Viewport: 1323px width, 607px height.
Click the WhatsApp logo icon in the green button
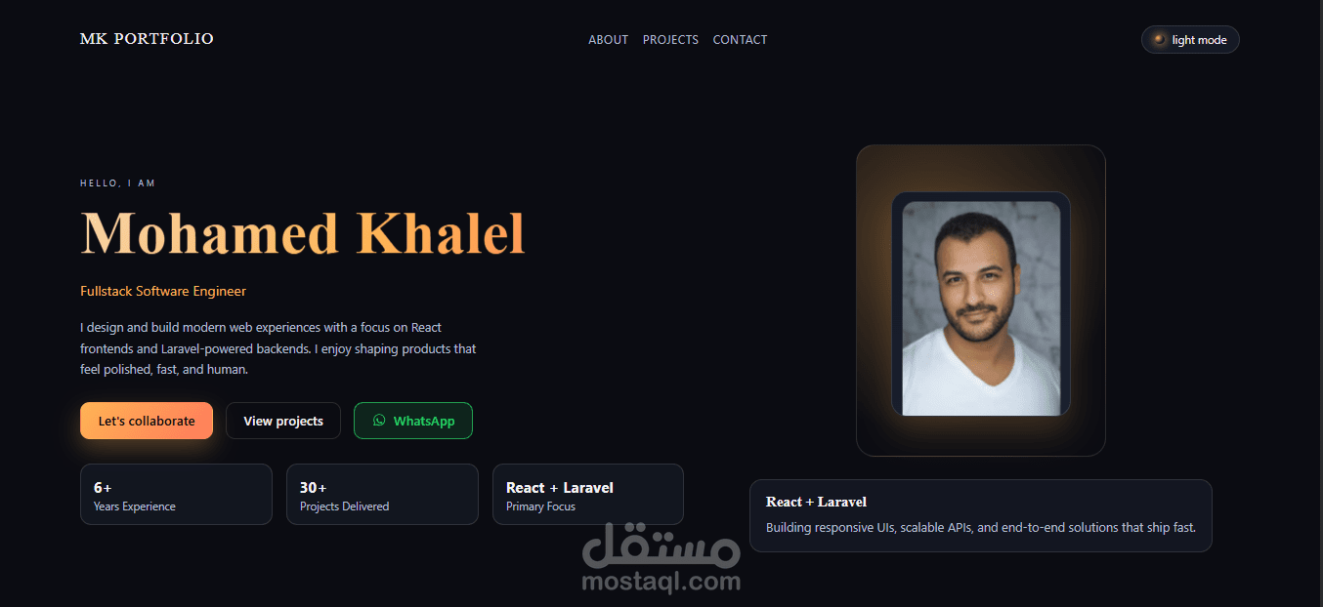379,421
